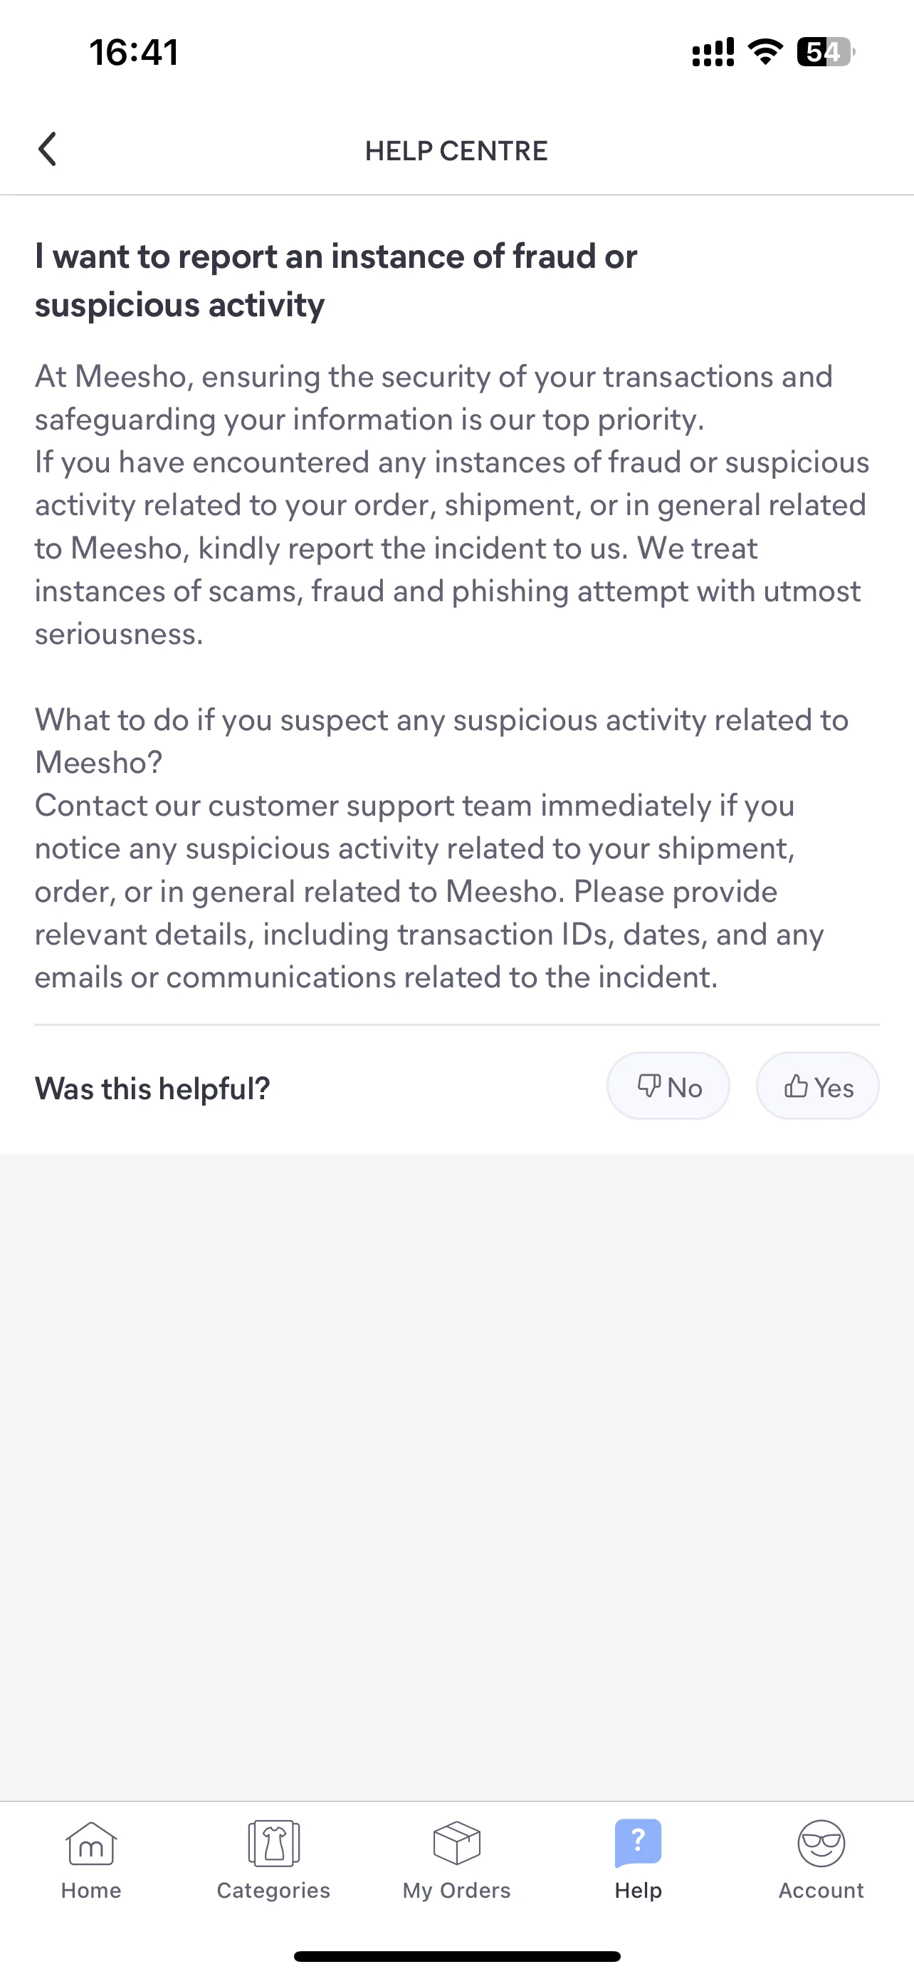Switch to the Home tab label
The image size is (914, 1979).
[x=91, y=1891]
